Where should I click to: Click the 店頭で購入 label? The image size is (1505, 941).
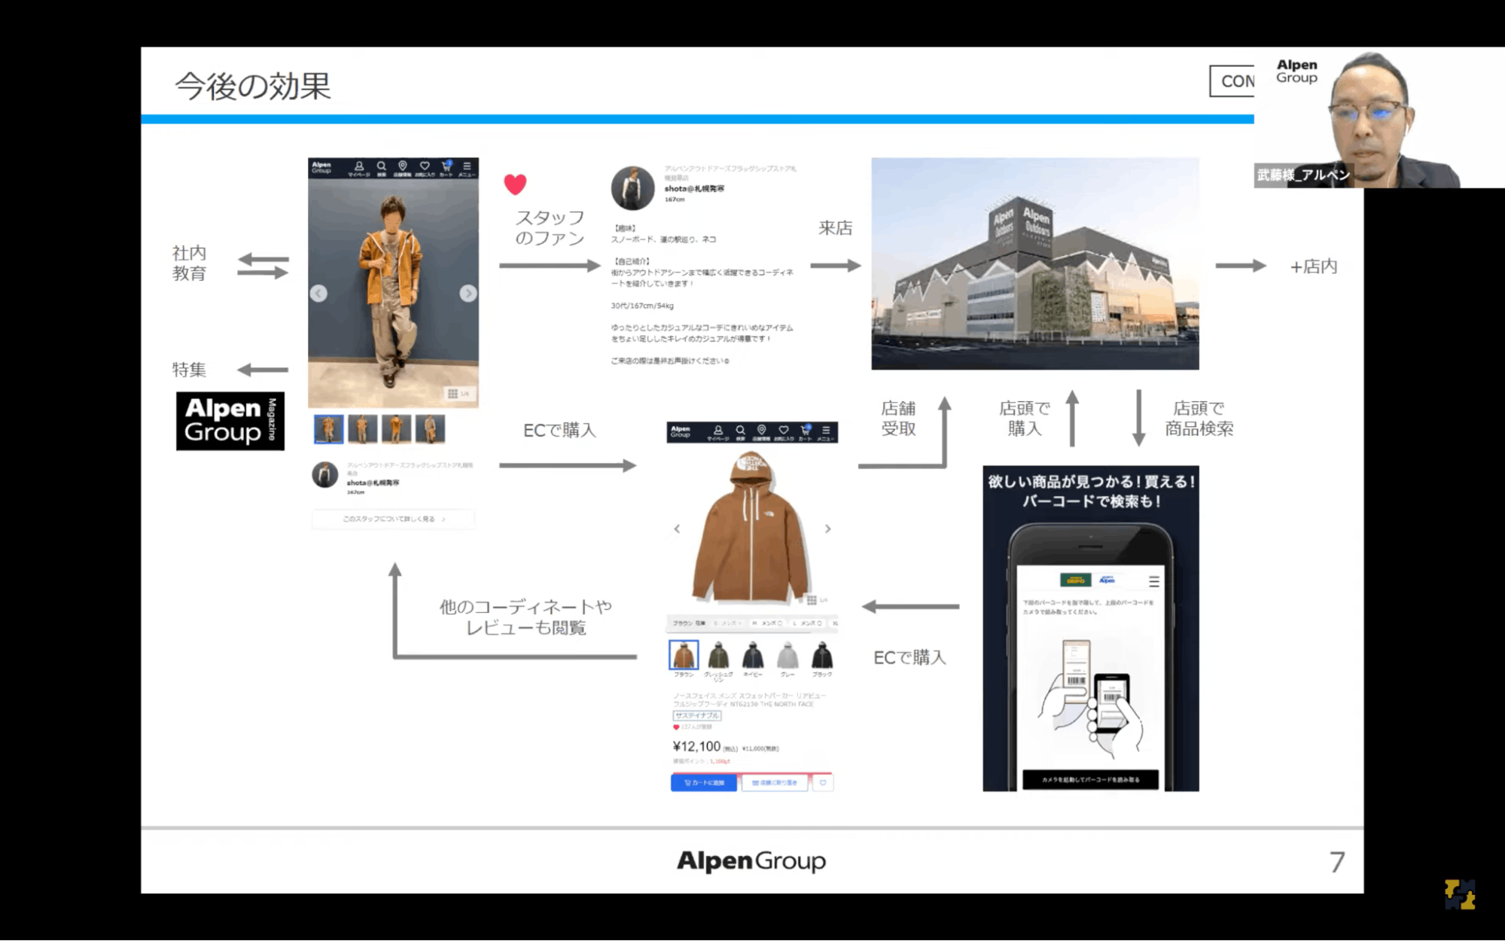tap(1025, 419)
